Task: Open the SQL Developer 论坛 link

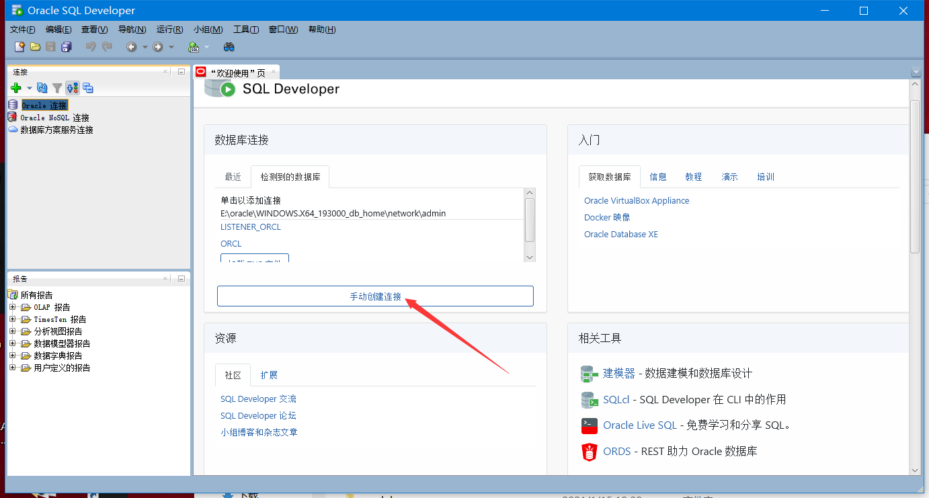Action: pos(258,415)
